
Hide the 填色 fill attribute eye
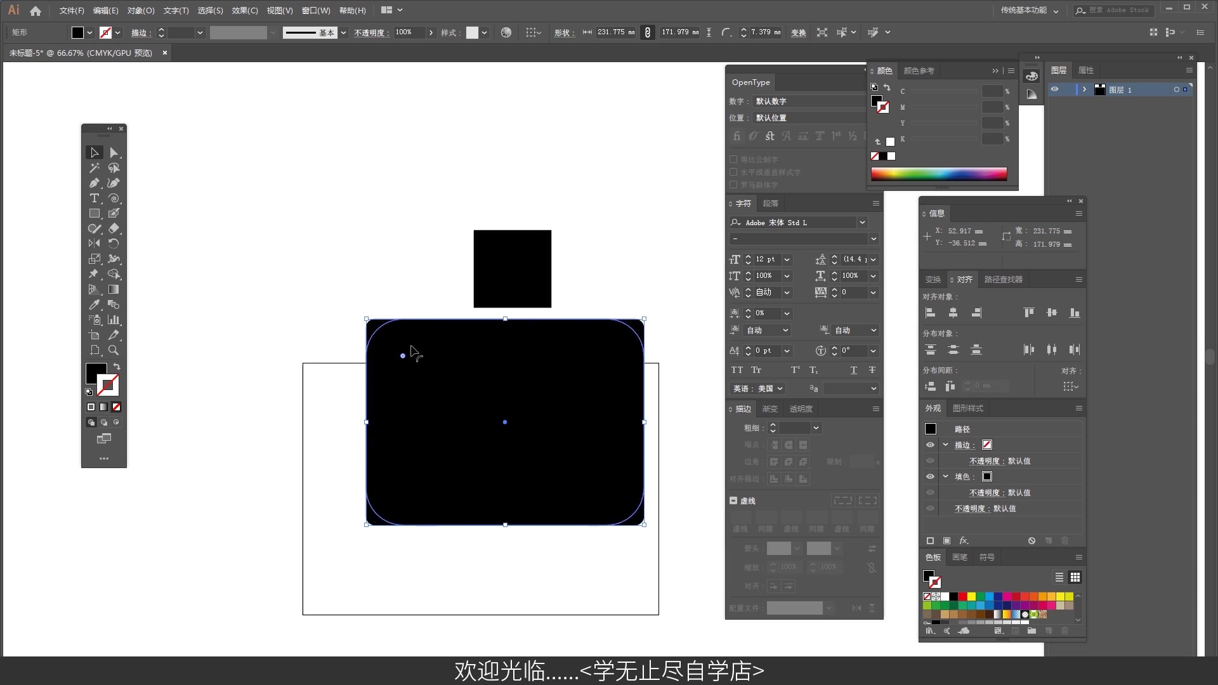[x=930, y=477]
